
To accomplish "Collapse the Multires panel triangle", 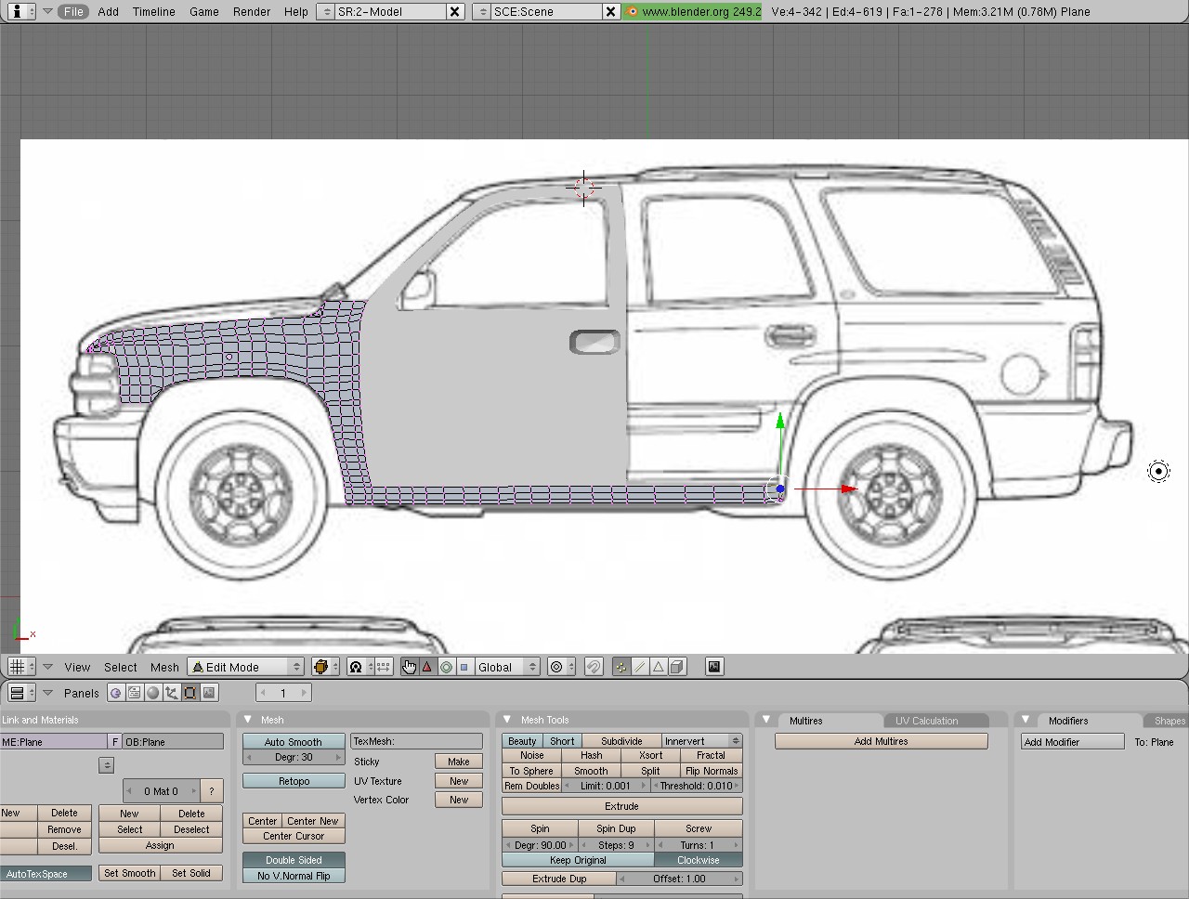I will (x=766, y=720).
